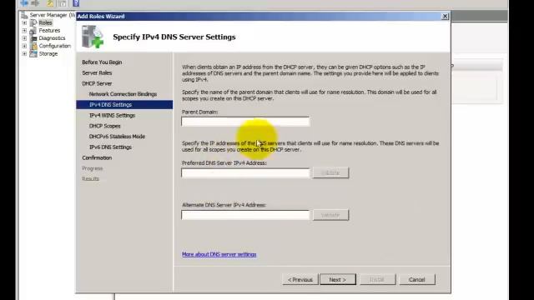The width and height of the screenshot is (534, 300).
Task: Click the Install button
Action: 377,280
